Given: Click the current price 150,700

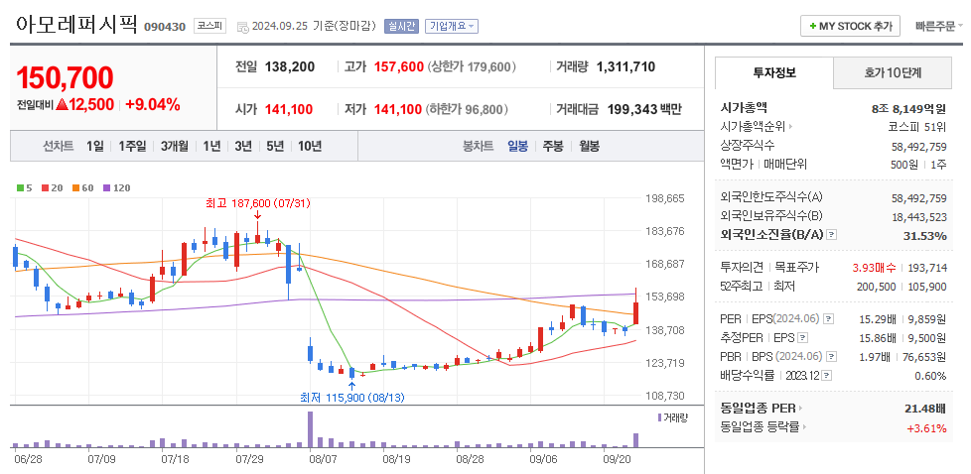Looking at the screenshot, I should coord(65,78).
